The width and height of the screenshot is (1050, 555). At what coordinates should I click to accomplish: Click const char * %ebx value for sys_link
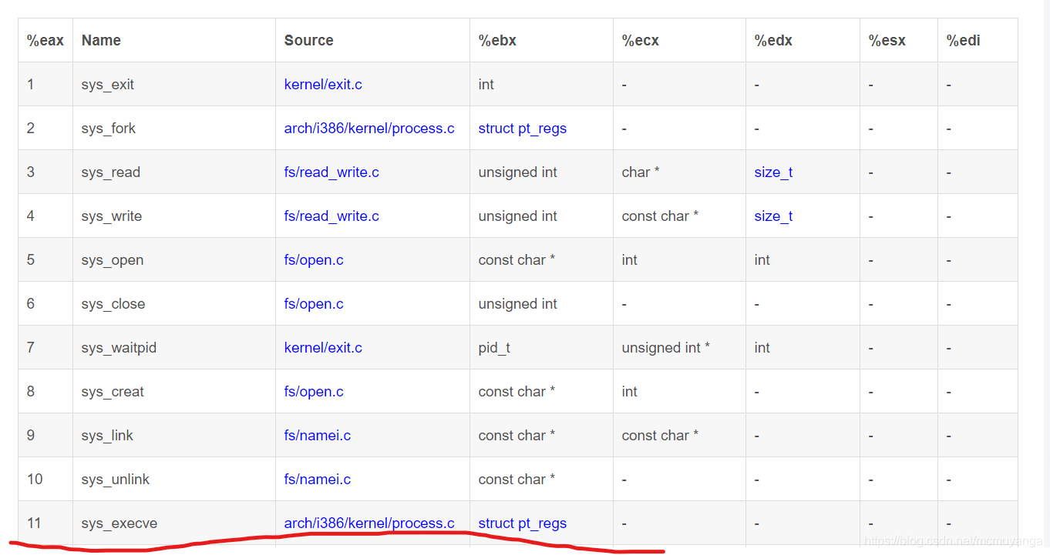(x=517, y=436)
